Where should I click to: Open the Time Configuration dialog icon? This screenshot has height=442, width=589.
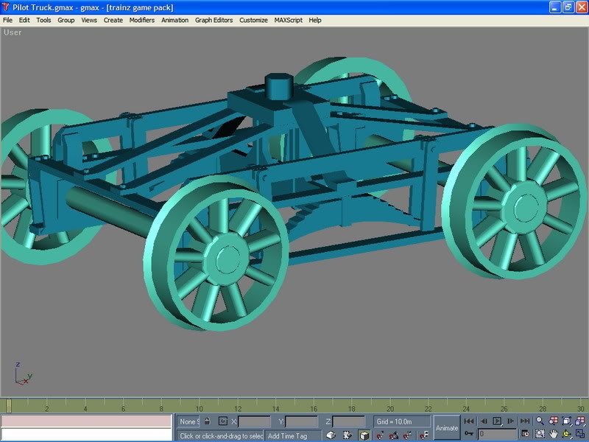[x=525, y=434]
